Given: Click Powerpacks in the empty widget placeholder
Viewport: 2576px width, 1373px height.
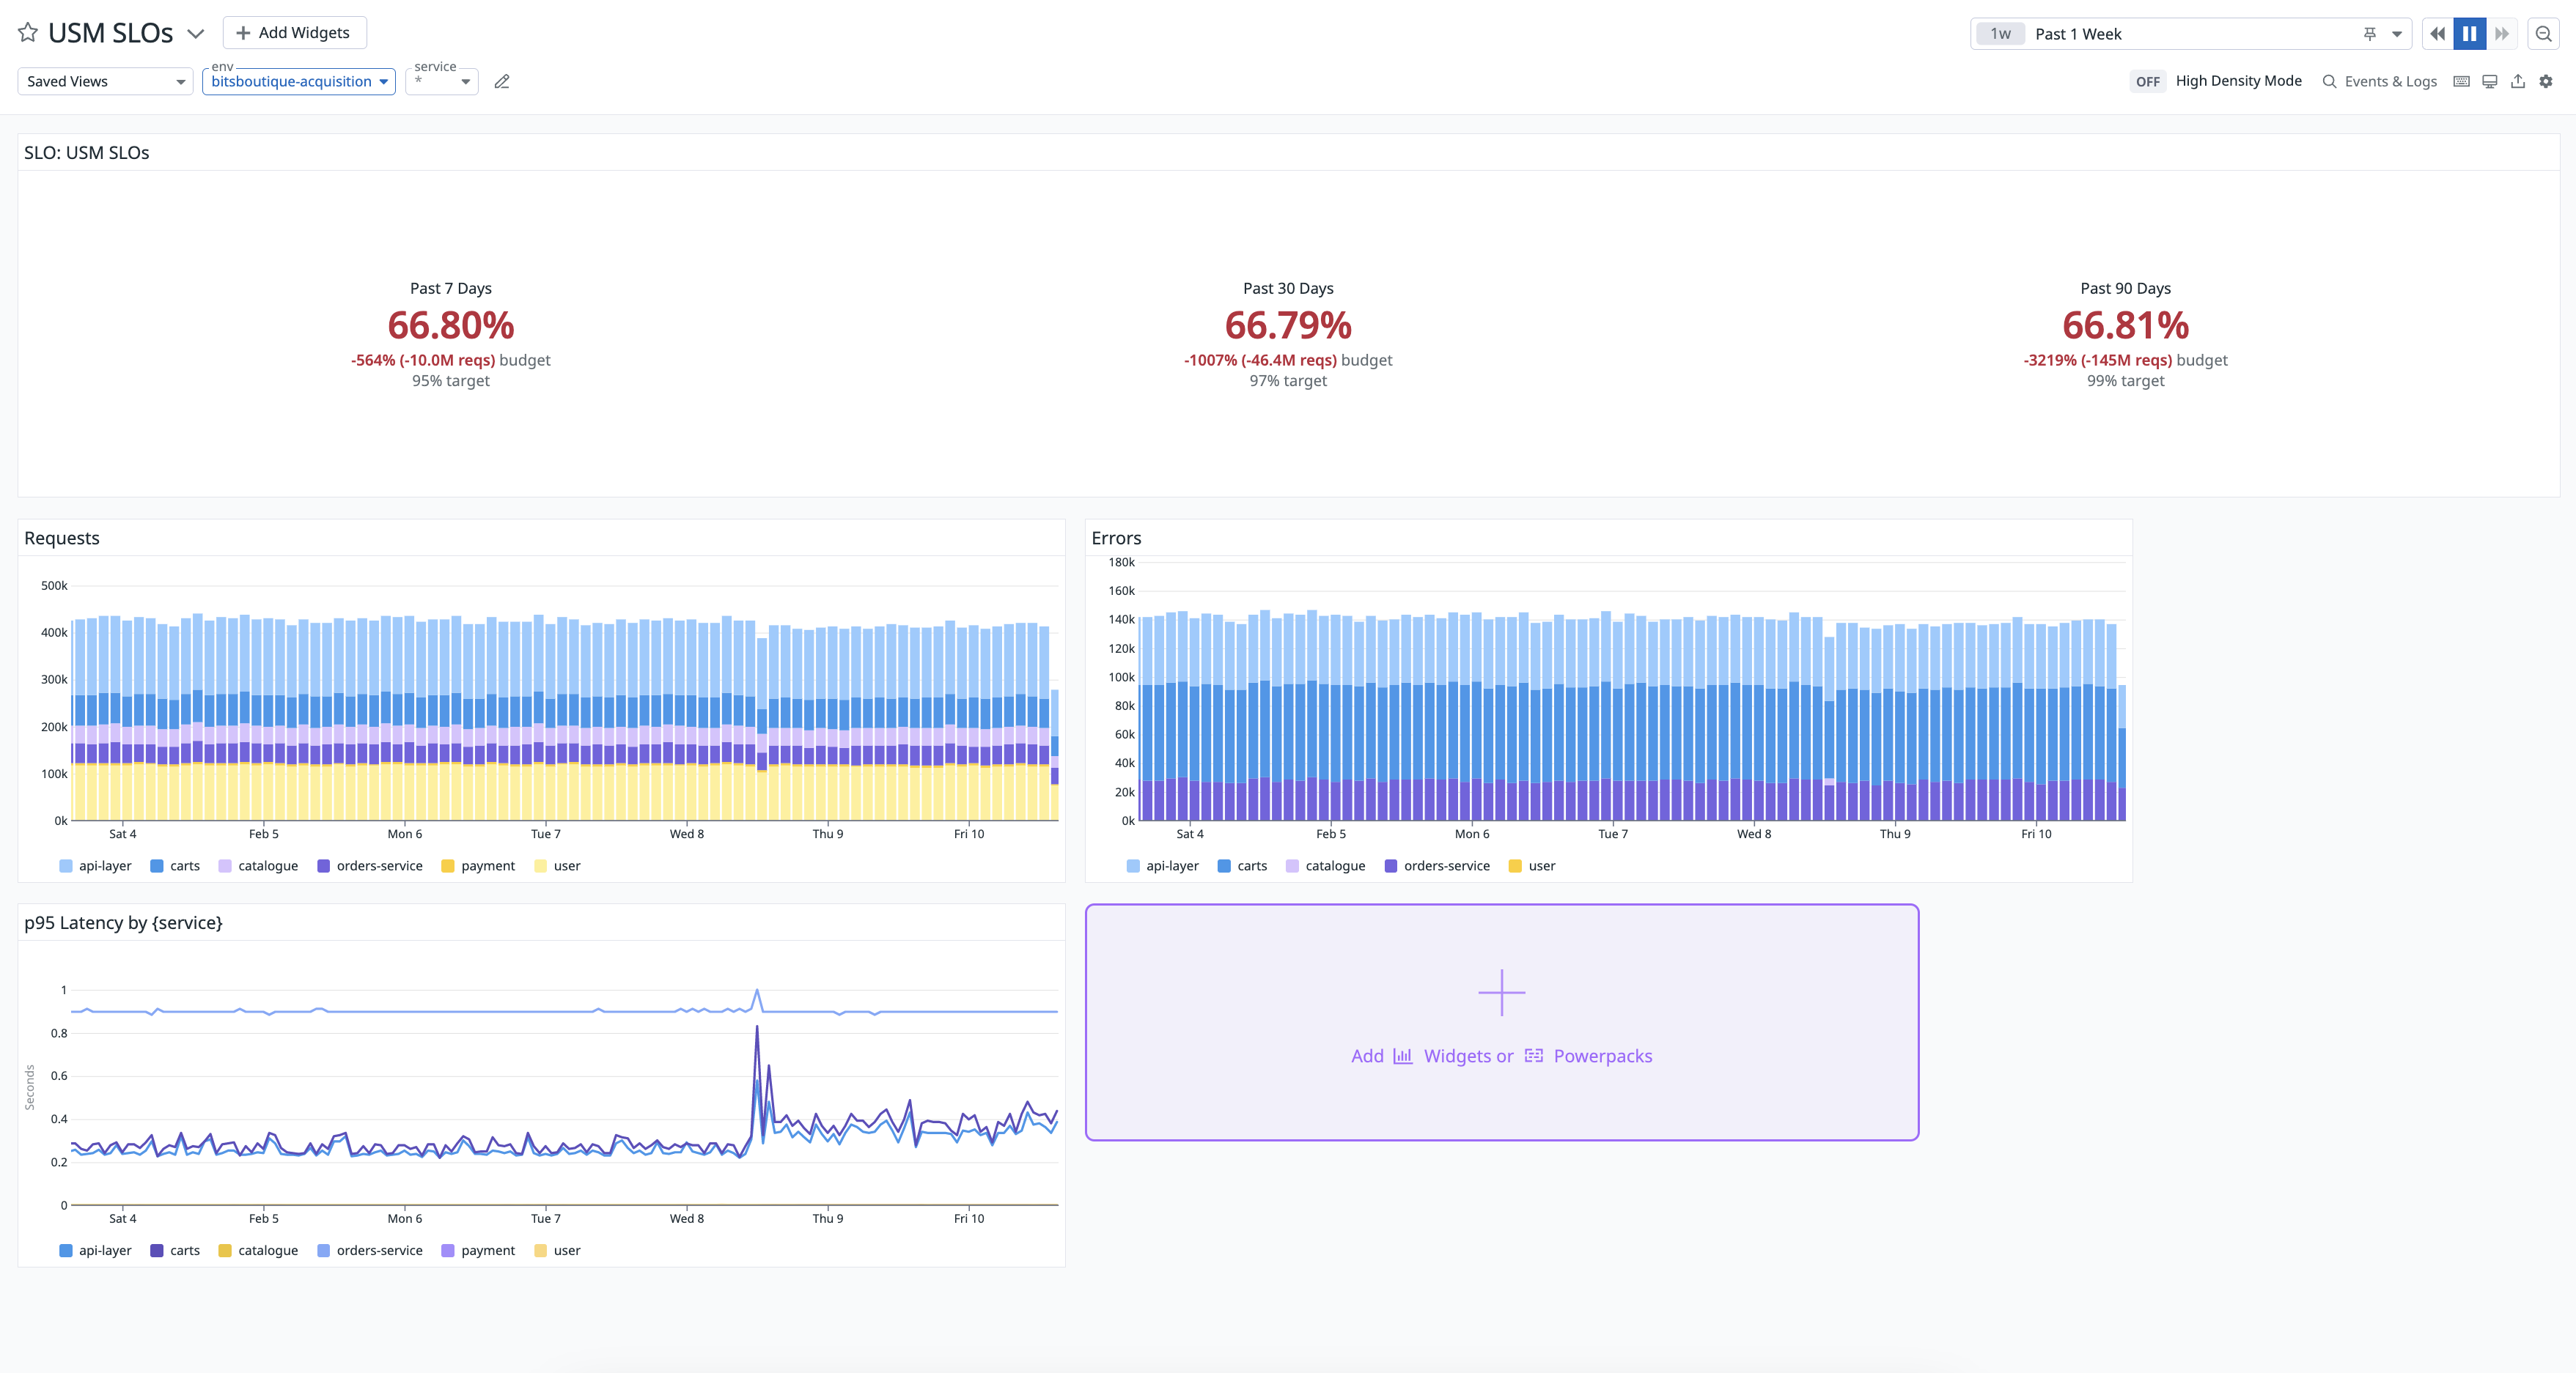Looking at the screenshot, I should click(x=1602, y=1055).
